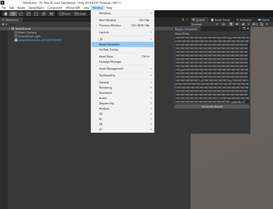Select Main Camera in Hierarchy

coord(27,32)
